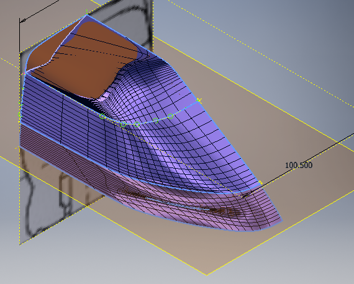Select the 100.500 dimension value

pyautogui.click(x=299, y=165)
